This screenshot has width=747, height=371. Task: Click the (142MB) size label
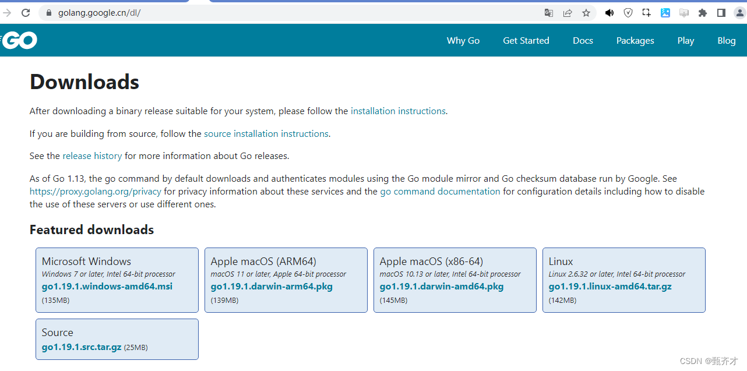tap(562, 301)
